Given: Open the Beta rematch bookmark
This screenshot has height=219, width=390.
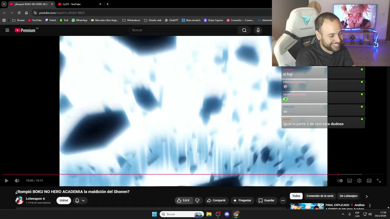Looking at the screenshot, I should pos(191,20).
